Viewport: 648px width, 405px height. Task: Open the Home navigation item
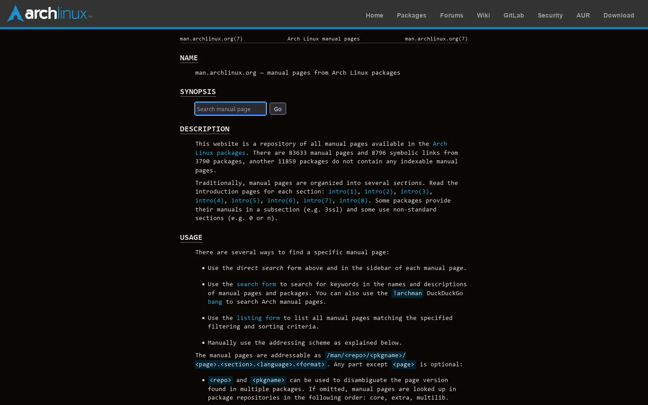374,15
